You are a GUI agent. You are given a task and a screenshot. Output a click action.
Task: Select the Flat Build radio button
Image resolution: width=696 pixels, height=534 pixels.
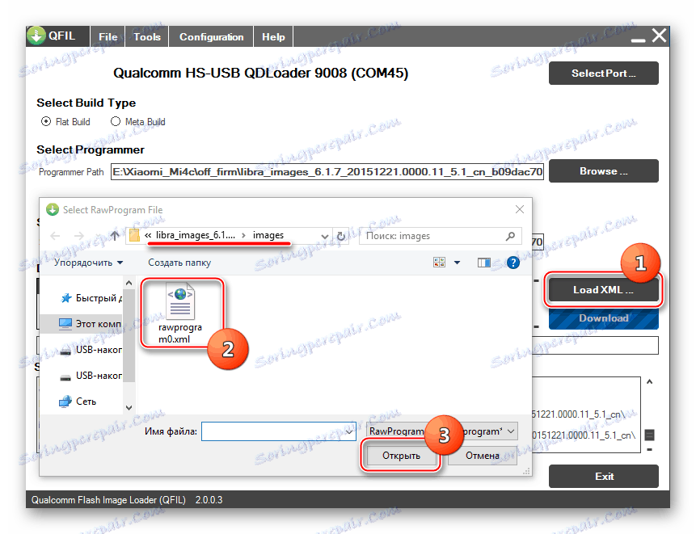46,121
